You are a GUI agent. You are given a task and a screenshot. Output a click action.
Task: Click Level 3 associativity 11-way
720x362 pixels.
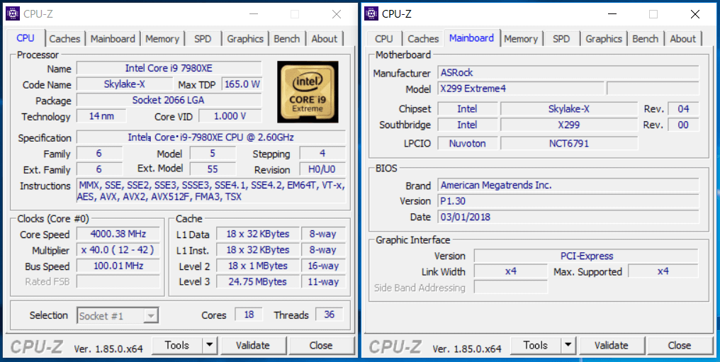pyautogui.click(x=323, y=281)
